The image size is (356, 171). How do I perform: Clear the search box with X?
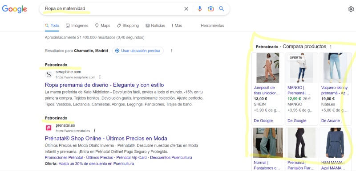(186, 9)
